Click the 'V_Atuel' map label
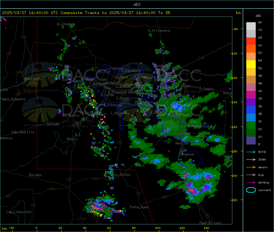The height and width of the screenshot is (232, 274). [x=156, y=113]
